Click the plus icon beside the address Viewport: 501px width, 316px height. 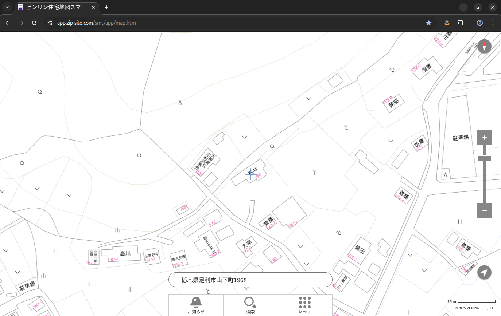pyautogui.click(x=176, y=280)
